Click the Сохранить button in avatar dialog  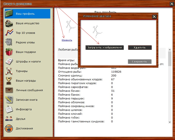point(140,62)
